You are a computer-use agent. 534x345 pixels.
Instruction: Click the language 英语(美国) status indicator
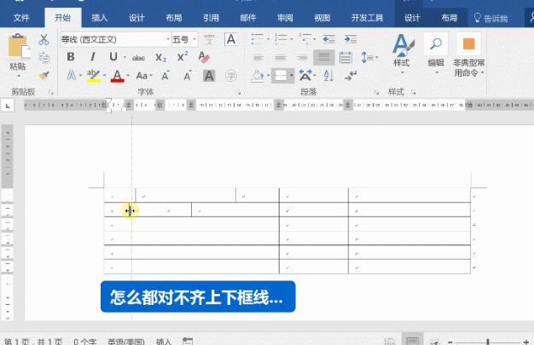[126, 342]
